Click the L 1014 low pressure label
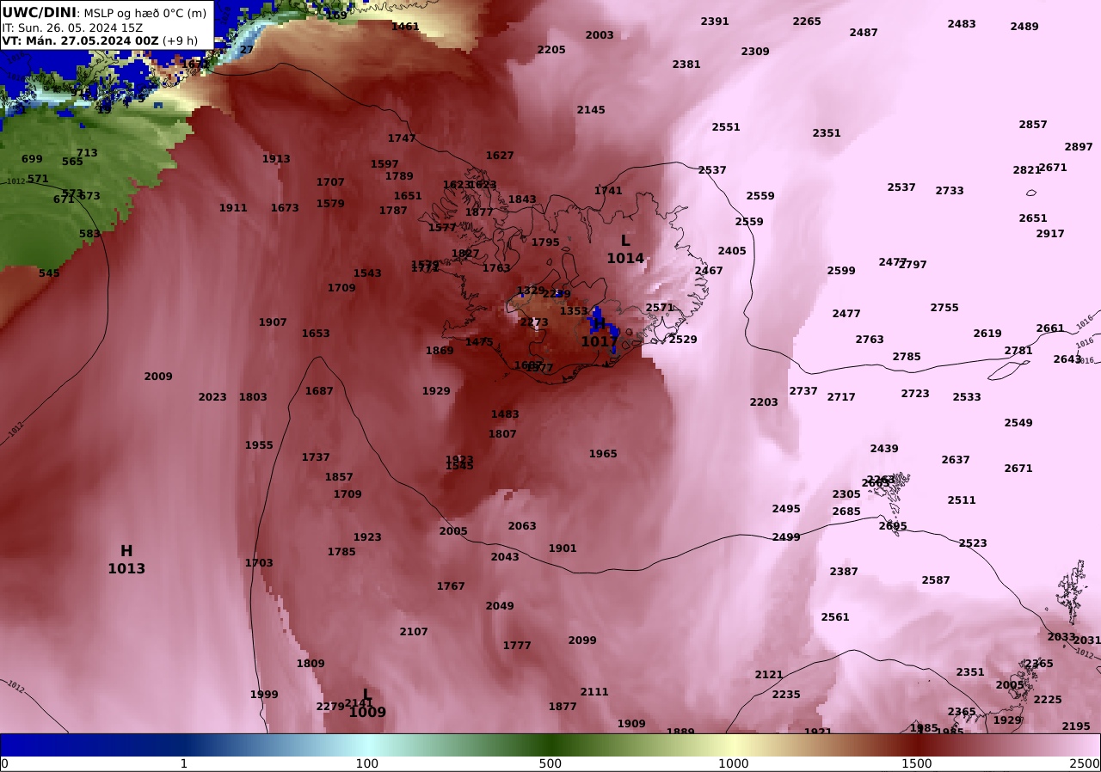Image resolution: width=1101 pixels, height=772 pixels. coord(625,249)
